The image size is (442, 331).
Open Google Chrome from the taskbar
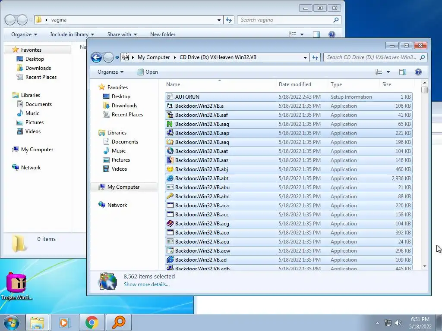92,322
